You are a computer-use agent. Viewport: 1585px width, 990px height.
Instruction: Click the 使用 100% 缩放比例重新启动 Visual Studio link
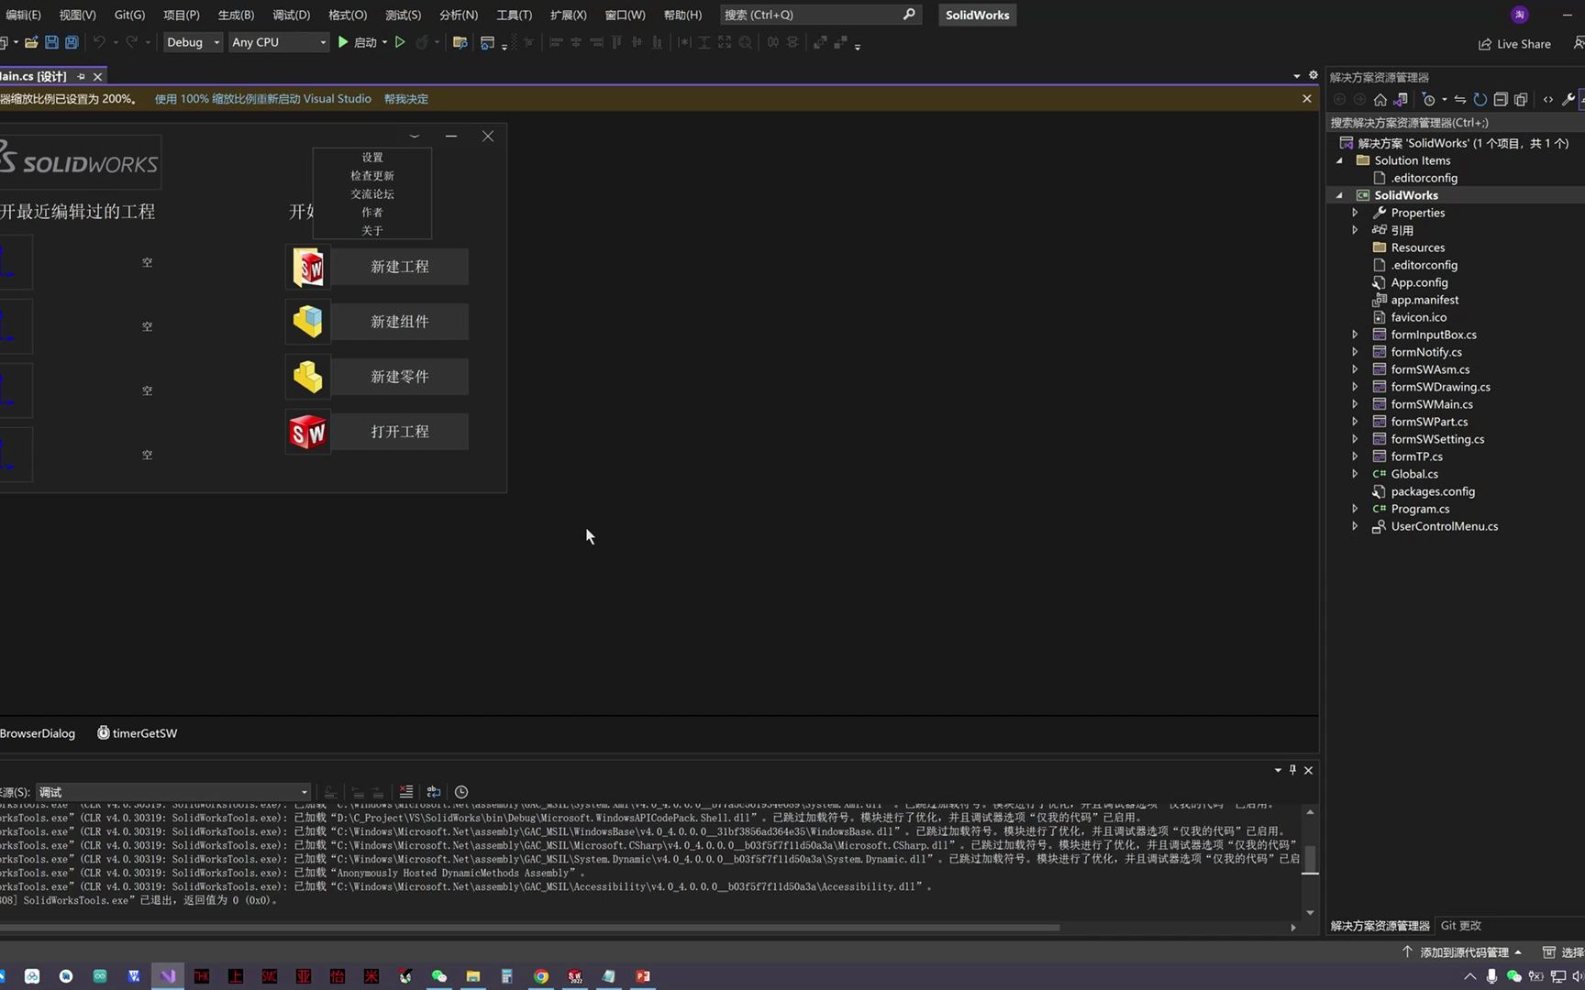tap(262, 99)
